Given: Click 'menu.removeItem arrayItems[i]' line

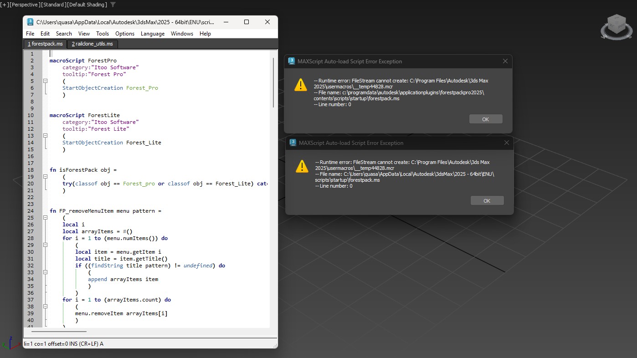Looking at the screenshot, I should click(121, 313).
